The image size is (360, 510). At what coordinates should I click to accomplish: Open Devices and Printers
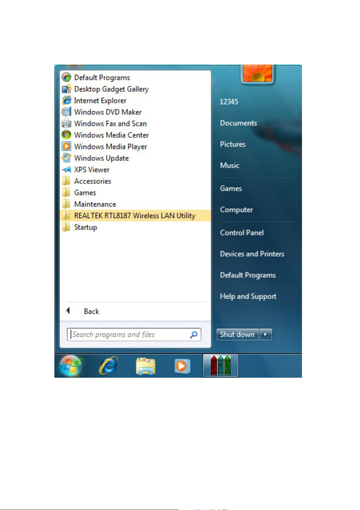coord(252,254)
